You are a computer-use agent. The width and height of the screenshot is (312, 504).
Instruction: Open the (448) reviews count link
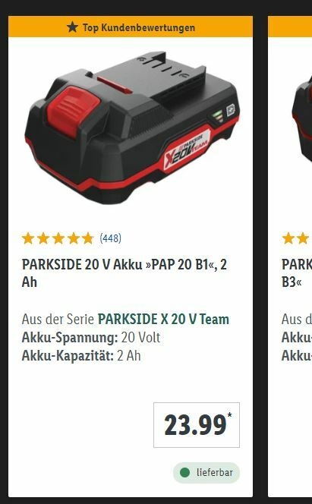111,238
